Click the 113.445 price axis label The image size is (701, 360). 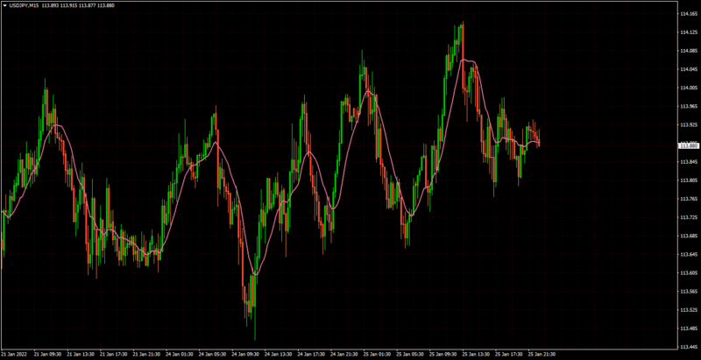pyautogui.click(x=688, y=347)
